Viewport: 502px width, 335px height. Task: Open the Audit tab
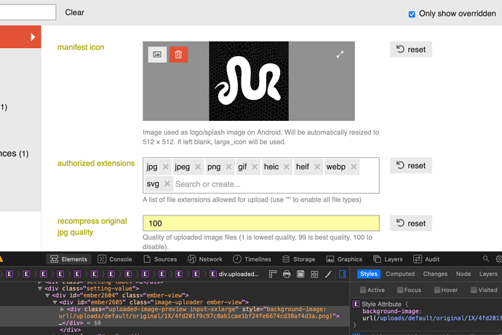tap(426, 259)
